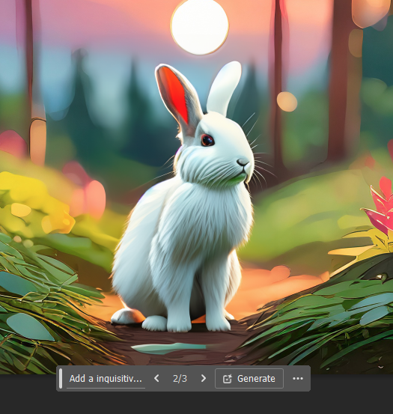Click the Generate button
This screenshot has height=414, width=393.
[249, 378]
